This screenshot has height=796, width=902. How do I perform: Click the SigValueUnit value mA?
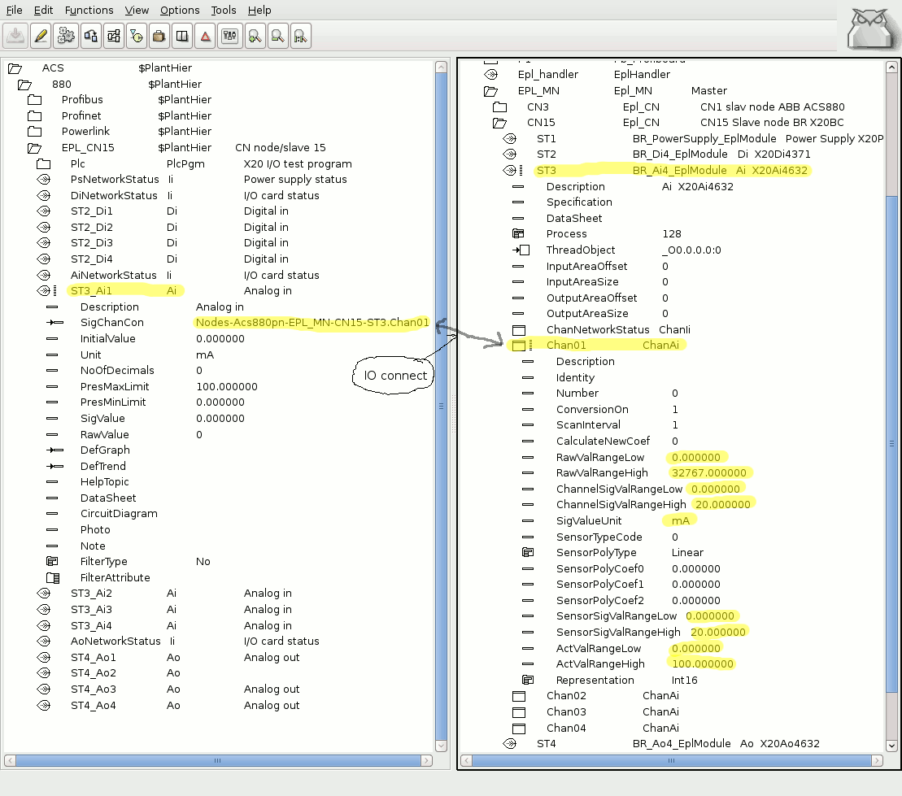[681, 520]
